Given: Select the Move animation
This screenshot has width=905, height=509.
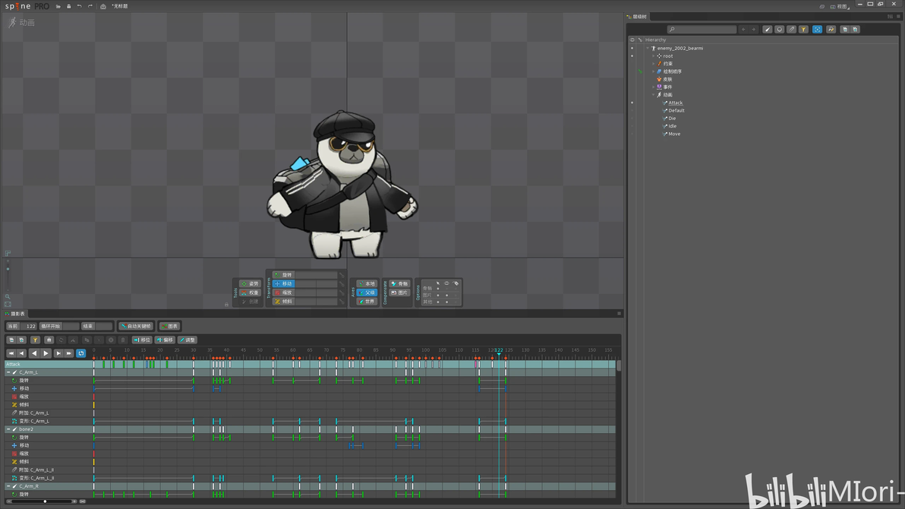Looking at the screenshot, I should click(x=674, y=134).
